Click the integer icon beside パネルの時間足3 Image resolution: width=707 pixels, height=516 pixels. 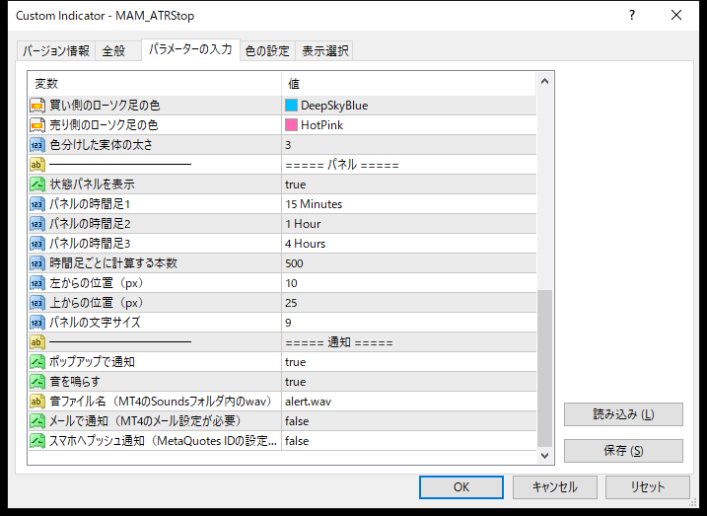36,244
